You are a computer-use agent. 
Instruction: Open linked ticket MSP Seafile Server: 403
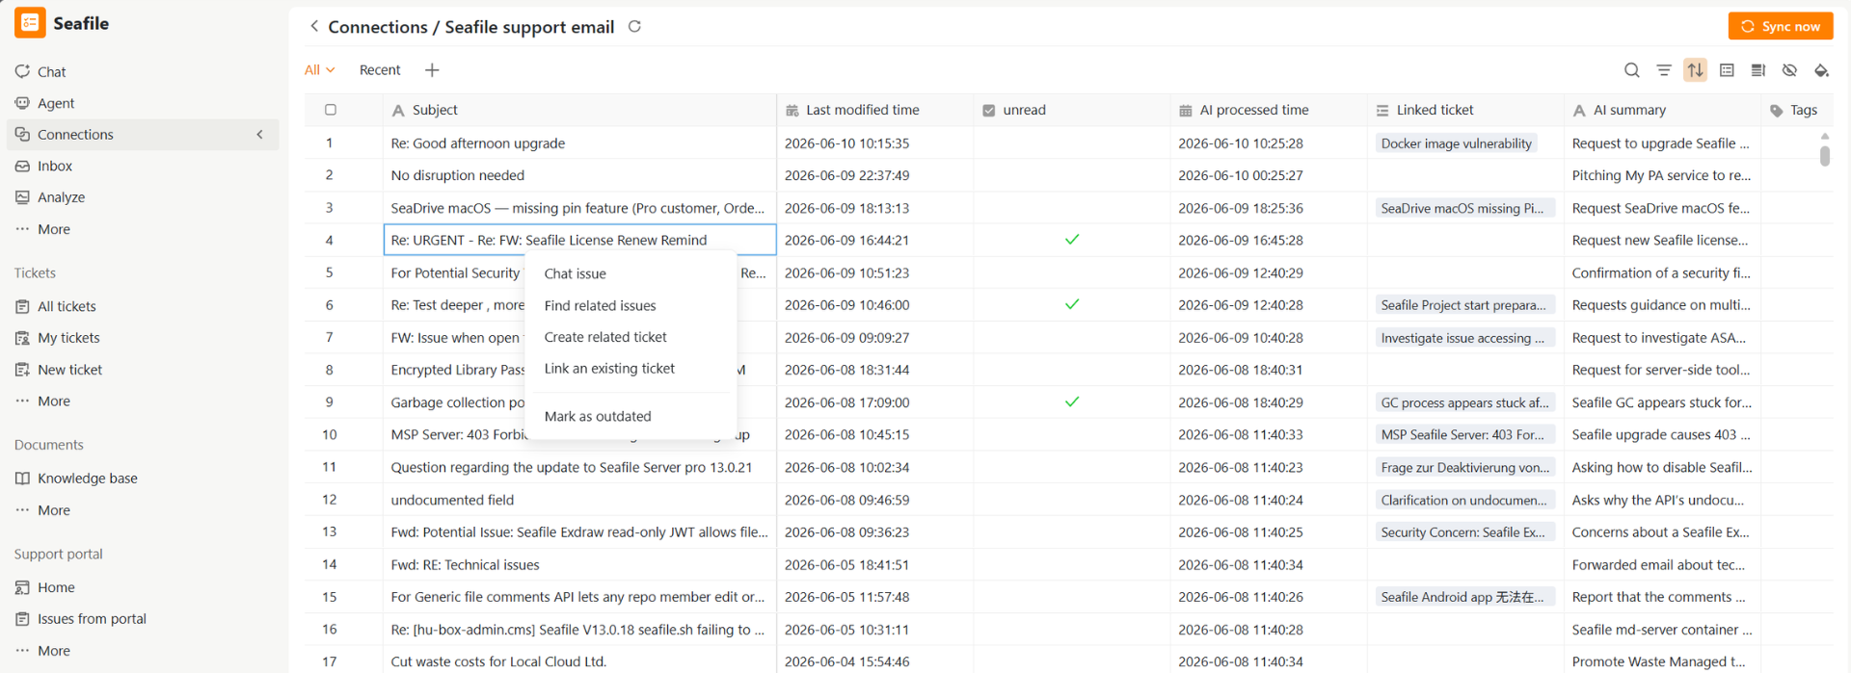(x=1464, y=435)
